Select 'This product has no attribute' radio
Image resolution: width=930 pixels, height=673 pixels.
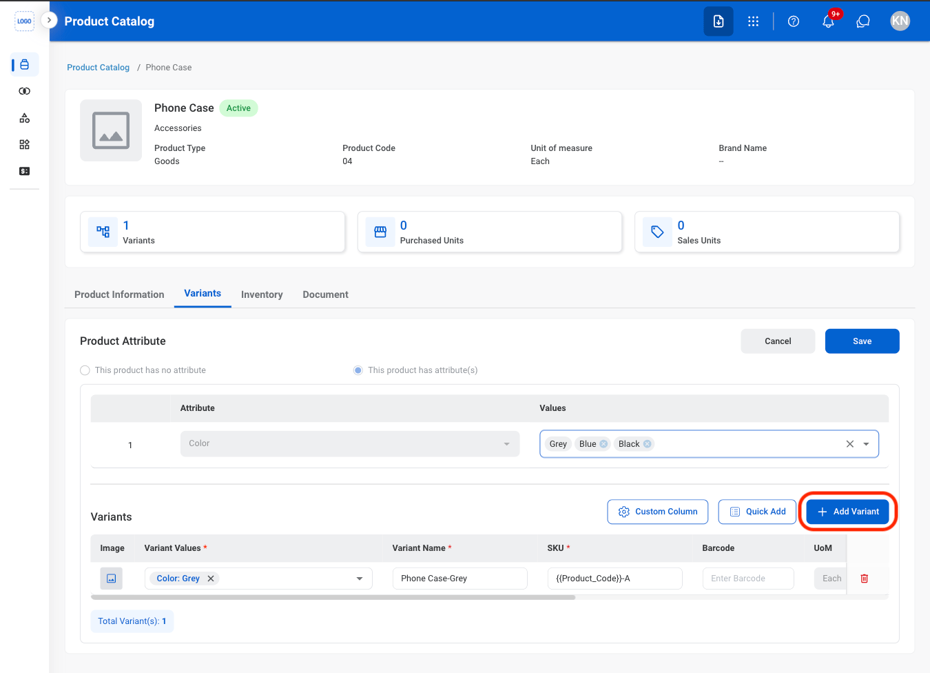pos(85,370)
